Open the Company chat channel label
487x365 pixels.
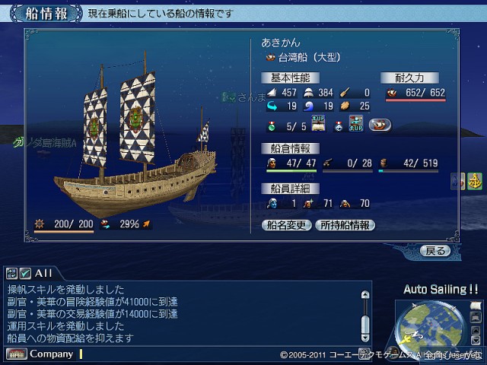click(51, 354)
